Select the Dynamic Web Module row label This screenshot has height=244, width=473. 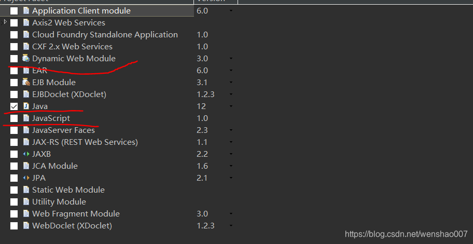click(x=74, y=59)
